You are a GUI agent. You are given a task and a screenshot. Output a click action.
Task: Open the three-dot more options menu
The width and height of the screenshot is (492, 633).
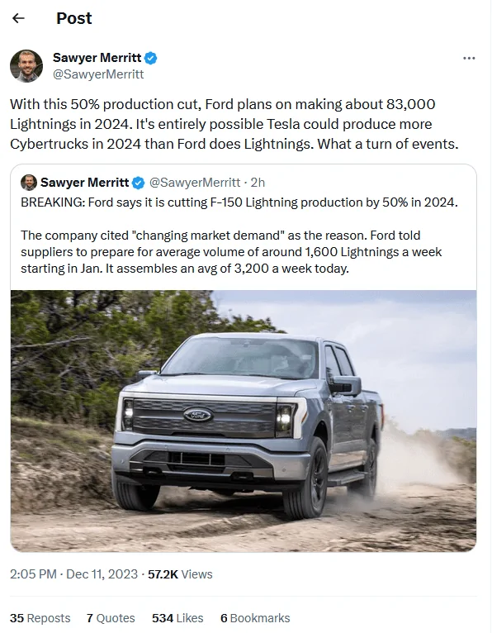click(469, 59)
